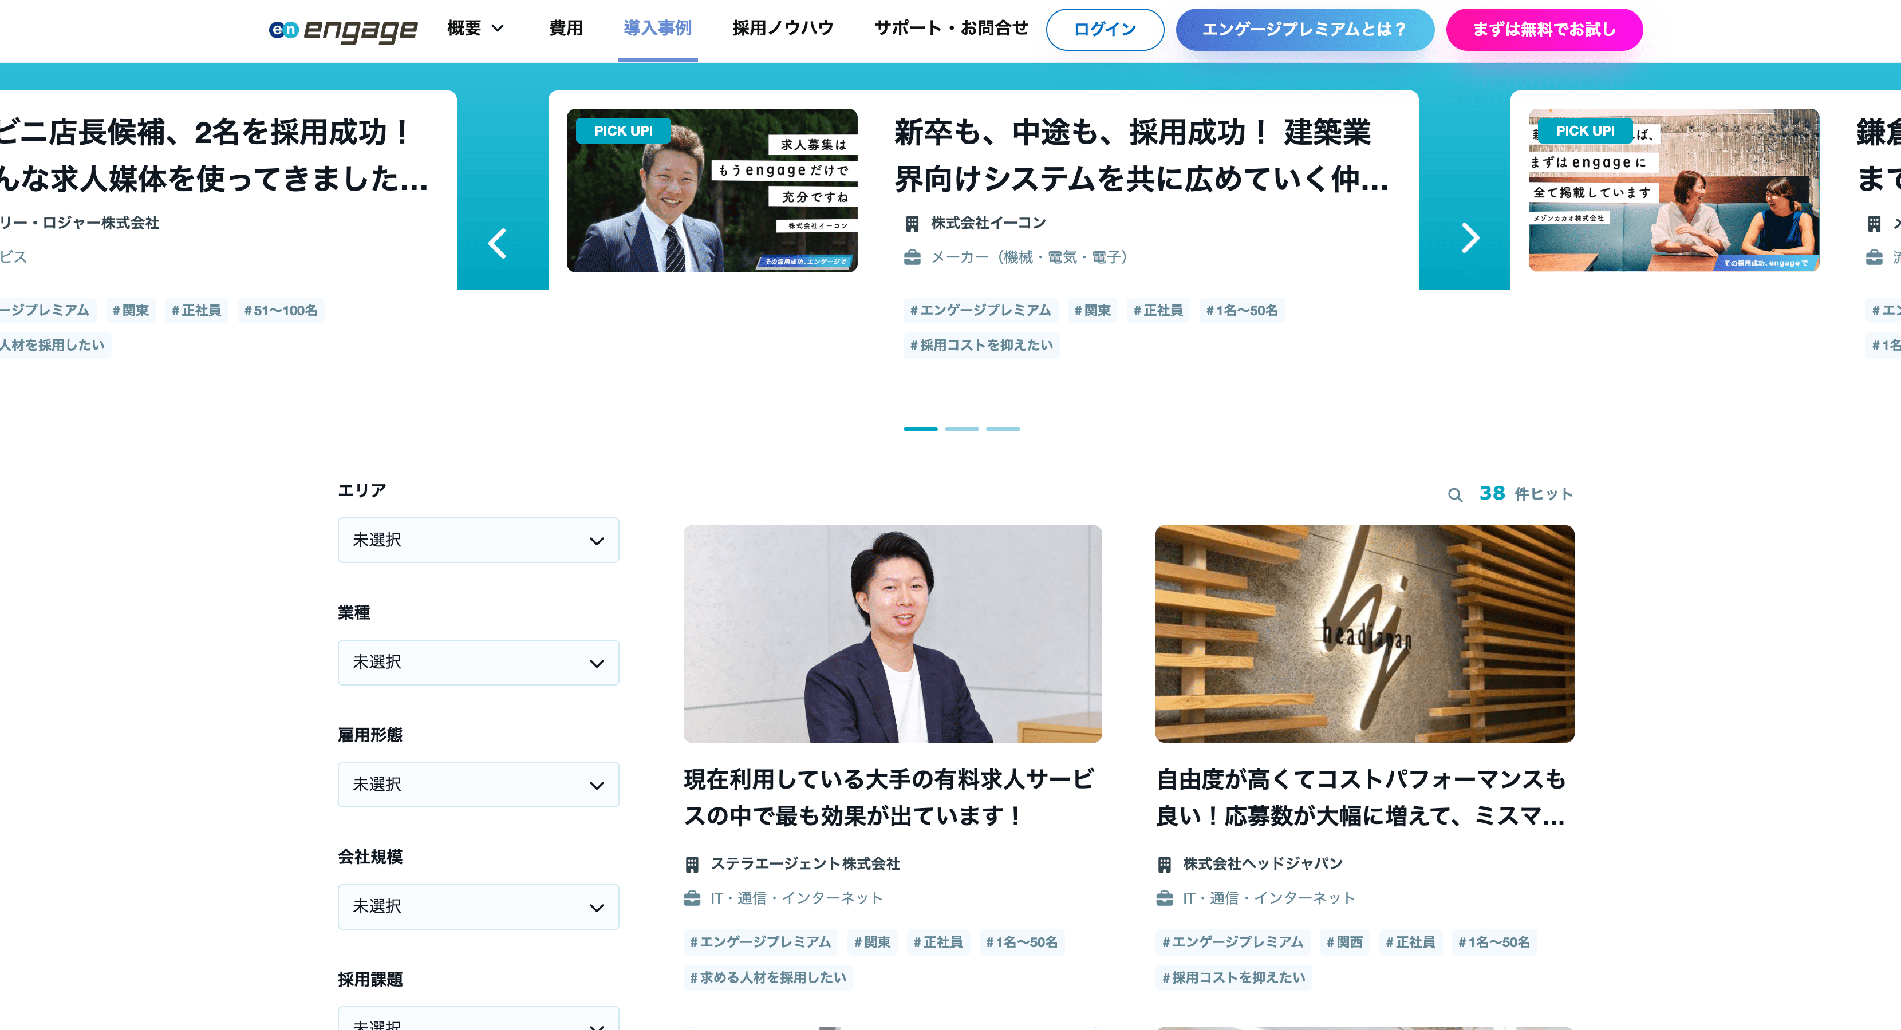Open サポート・お問合せ menu item
1901x1030 pixels.
coord(951,29)
